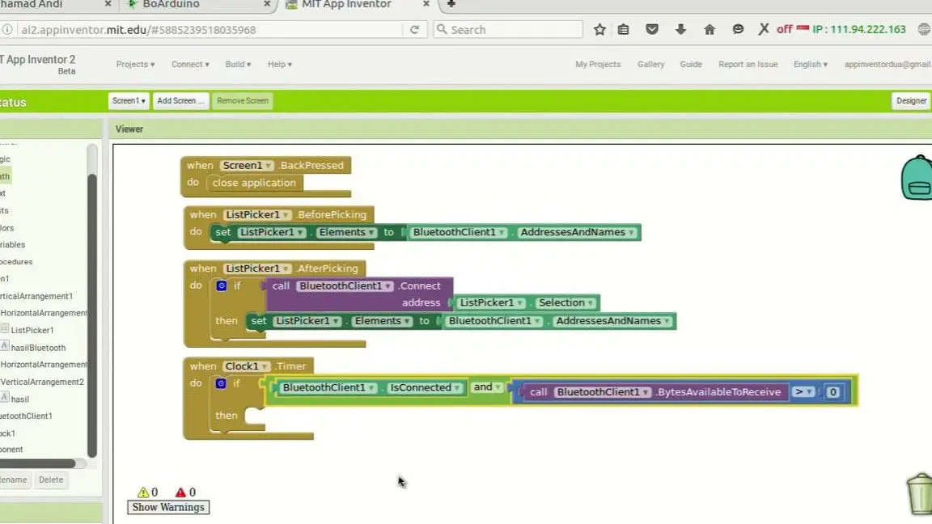Open the IsConnected property dropdown
This screenshot has width=932, height=524.
click(425, 387)
